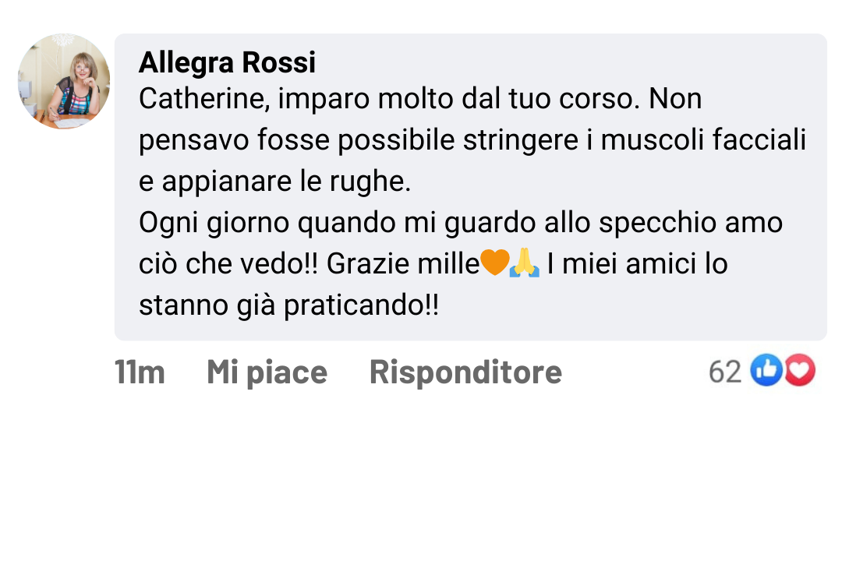The height and width of the screenshot is (582, 842).
Task: Click the red heart reaction icon
Action: click(799, 372)
